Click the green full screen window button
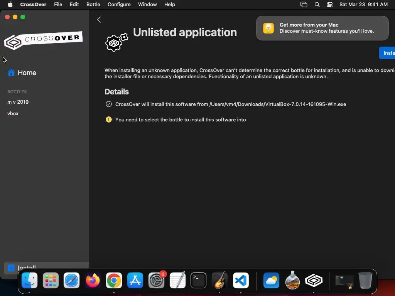Image resolution: width=395 pixels, height=296 pixels. click(23, 17)
